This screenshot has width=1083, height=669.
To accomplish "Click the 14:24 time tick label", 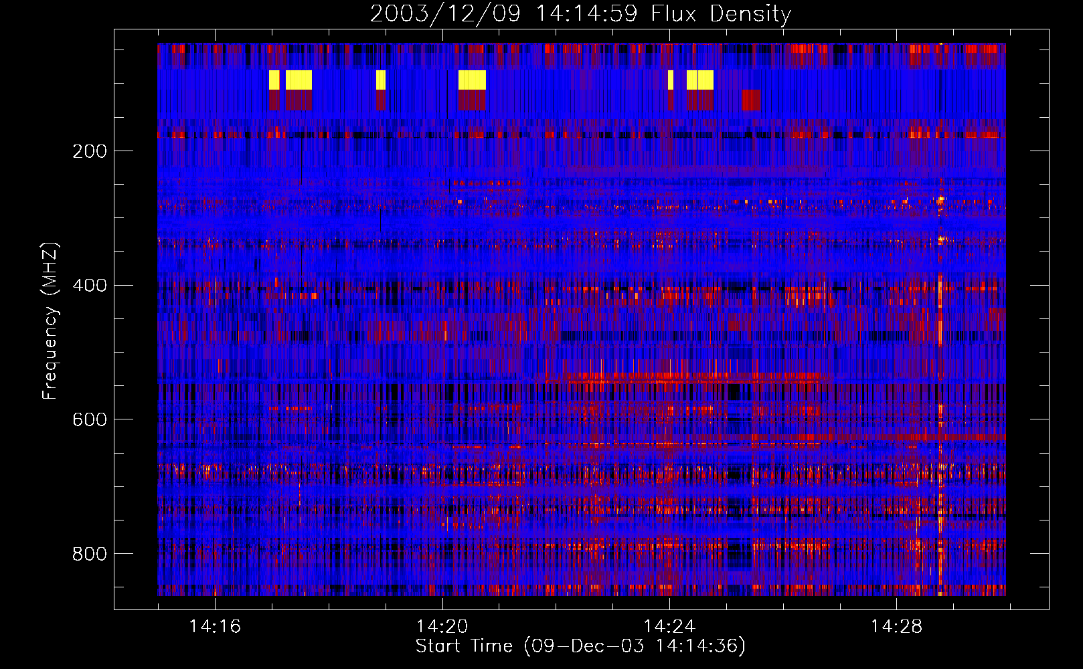I will pos(669,627).
